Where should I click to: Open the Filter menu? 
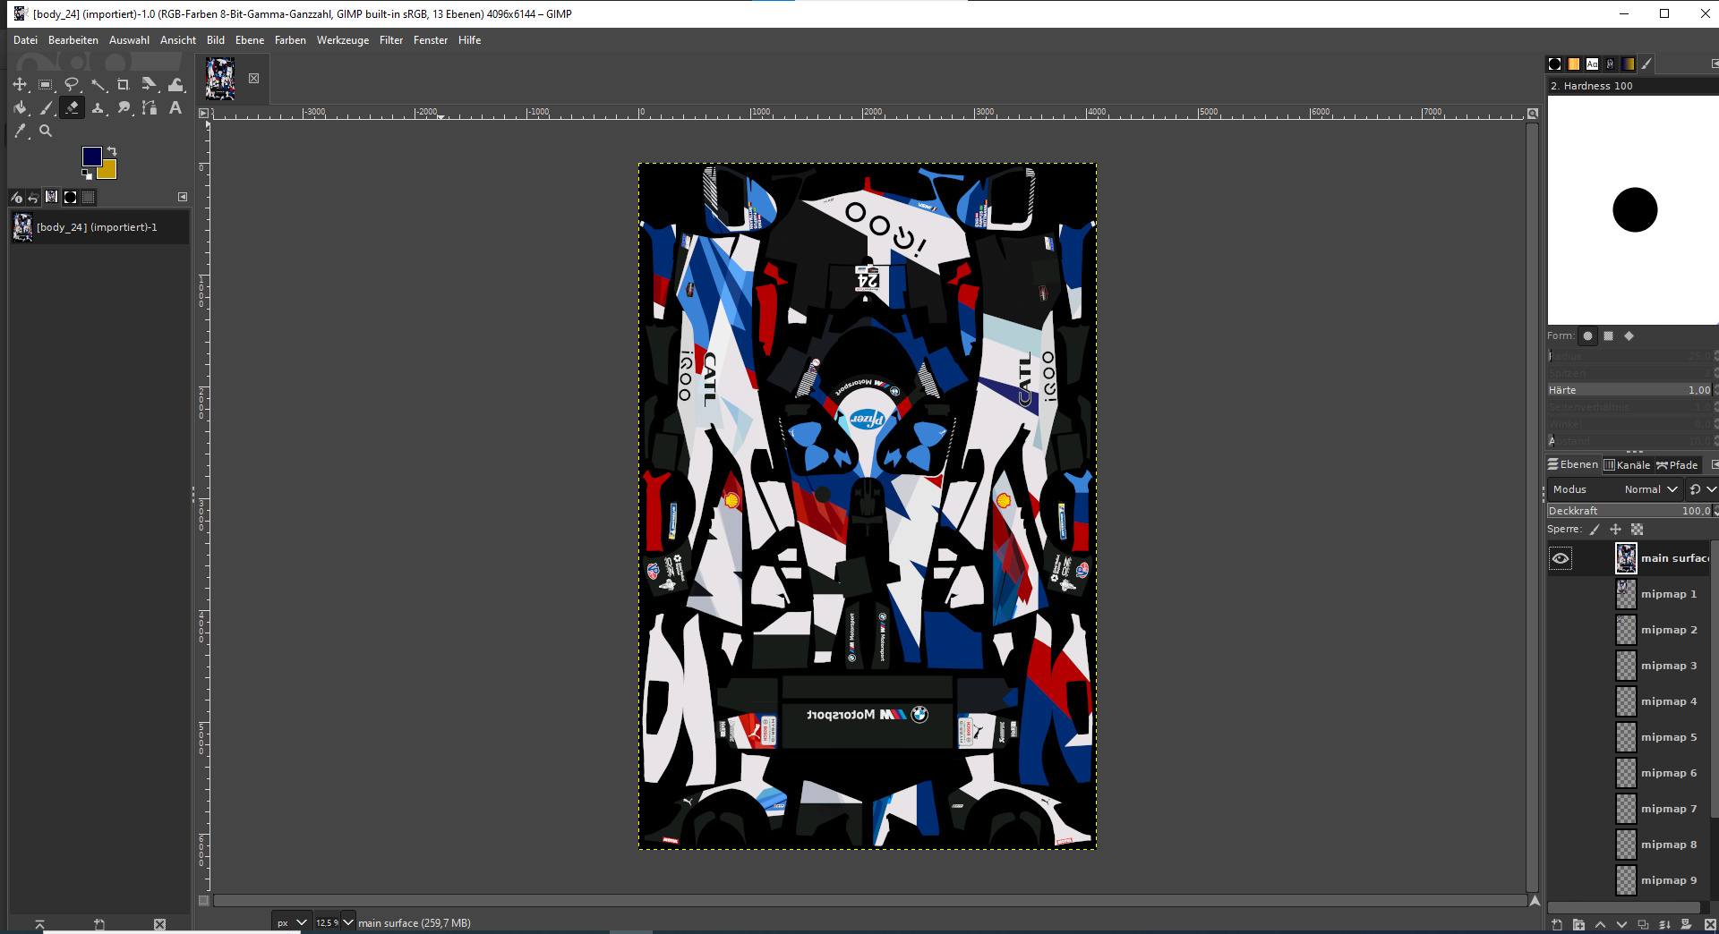390,40
